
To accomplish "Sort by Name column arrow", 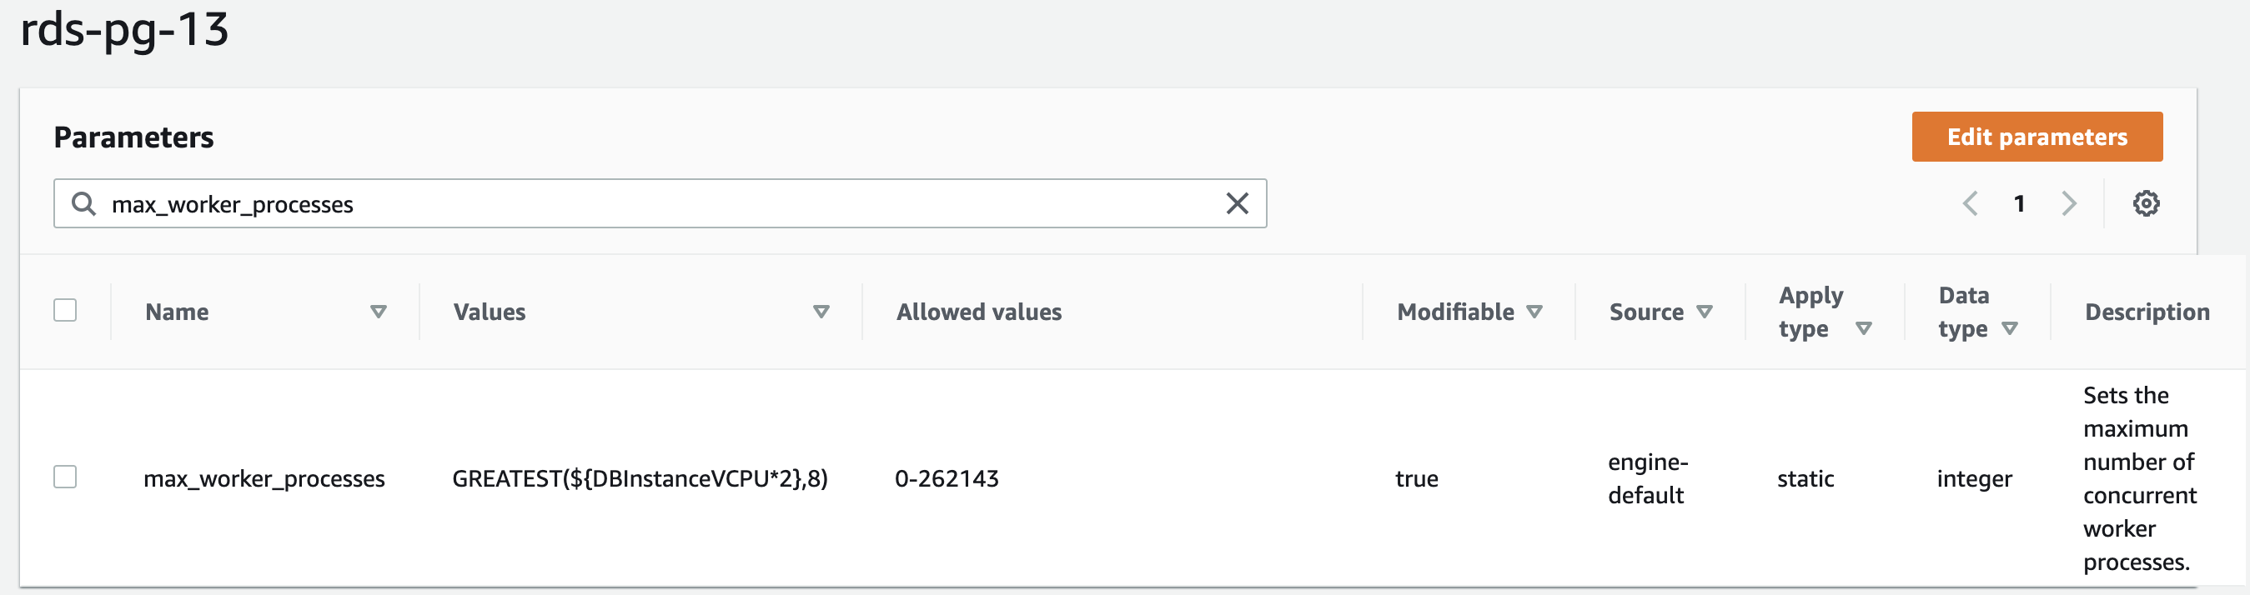I will point(379,312).
